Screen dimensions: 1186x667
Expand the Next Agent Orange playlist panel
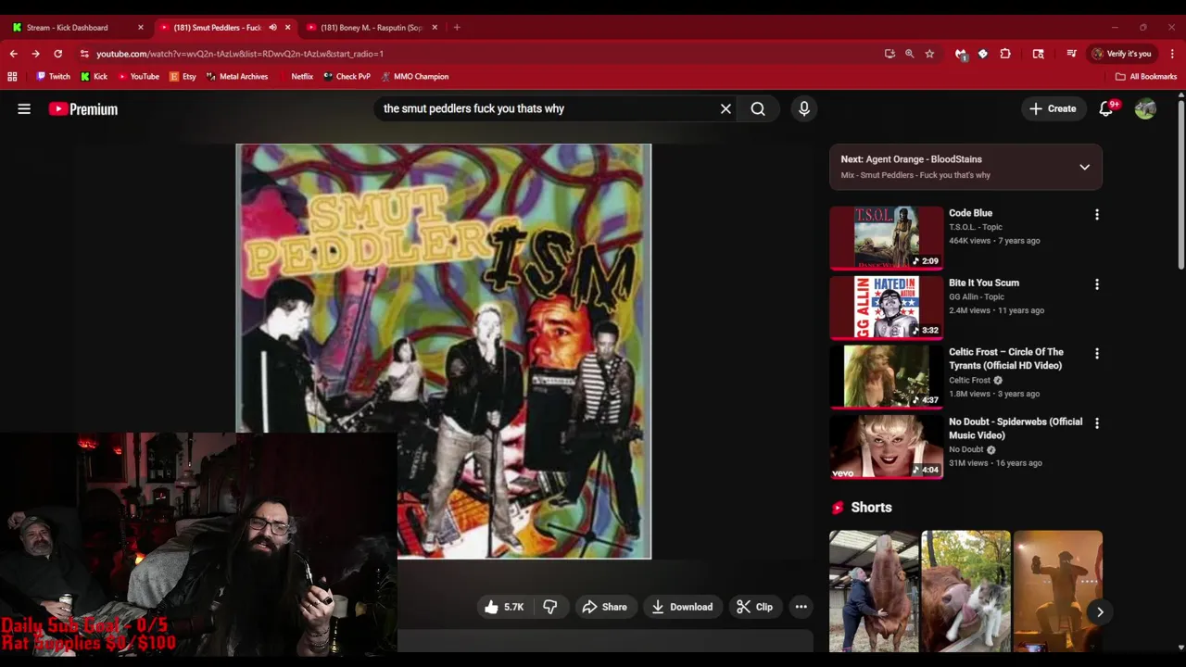pyautogui.click(x=1084, y=167)
